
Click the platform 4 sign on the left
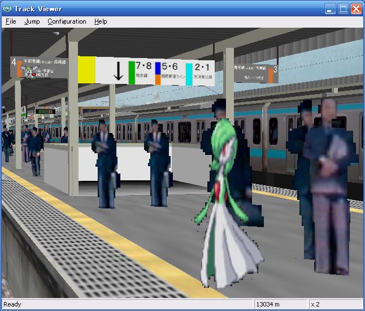pyautogui.click(x=39, y=68)
